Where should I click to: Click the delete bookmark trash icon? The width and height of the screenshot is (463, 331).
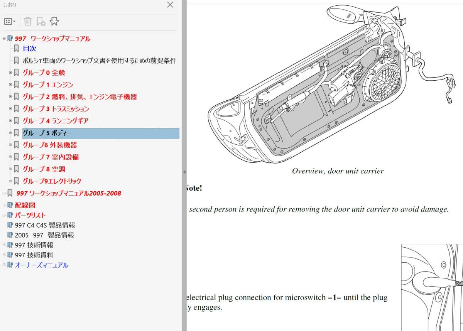coord(28,21)
